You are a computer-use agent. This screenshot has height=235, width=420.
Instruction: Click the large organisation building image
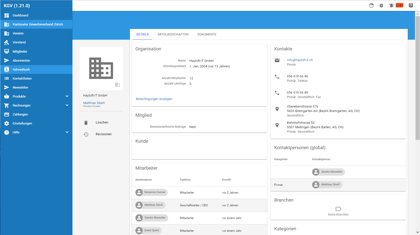[101, 68]
